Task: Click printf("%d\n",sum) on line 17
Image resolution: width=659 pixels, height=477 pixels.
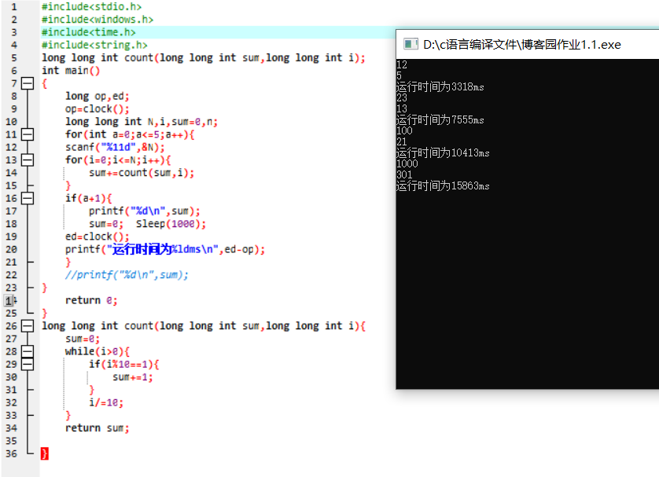Action: pyautogui.click(x=145, y=211)
